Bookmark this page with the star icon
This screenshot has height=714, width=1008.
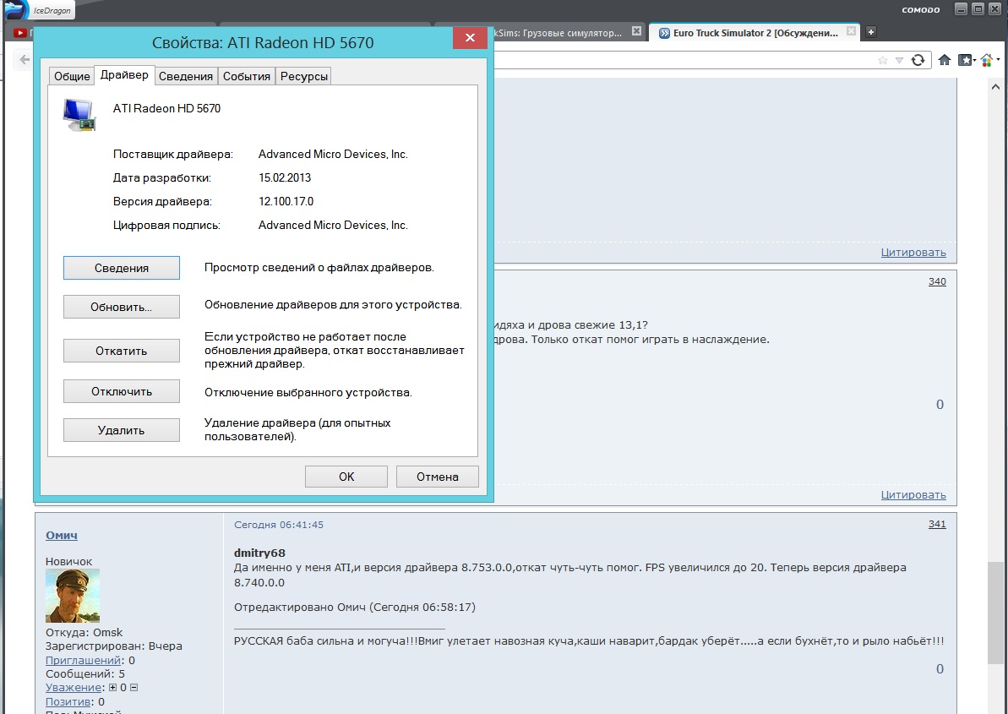coord(883,60)
